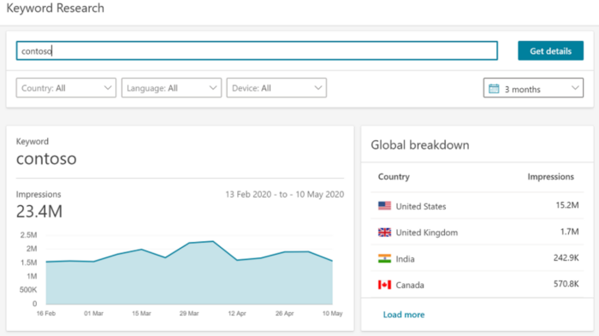
Task: Select the Canada 570.8K row
Action: [x=477, y=285]
